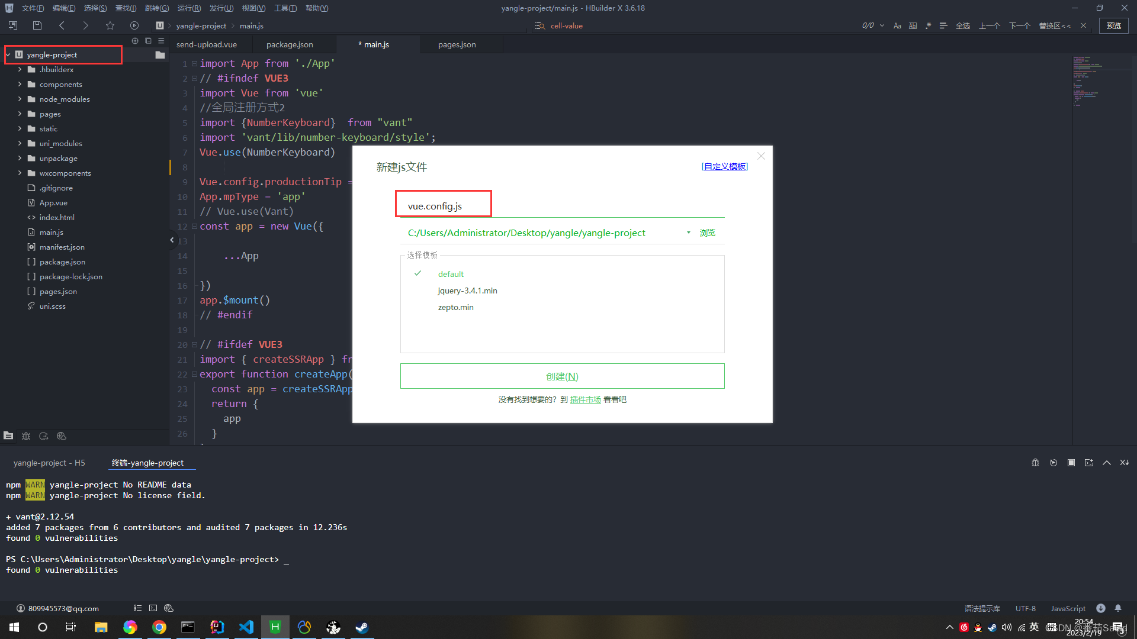
Task: Click stop square icon in terminal toolbar
Action: pos(1071,463)
